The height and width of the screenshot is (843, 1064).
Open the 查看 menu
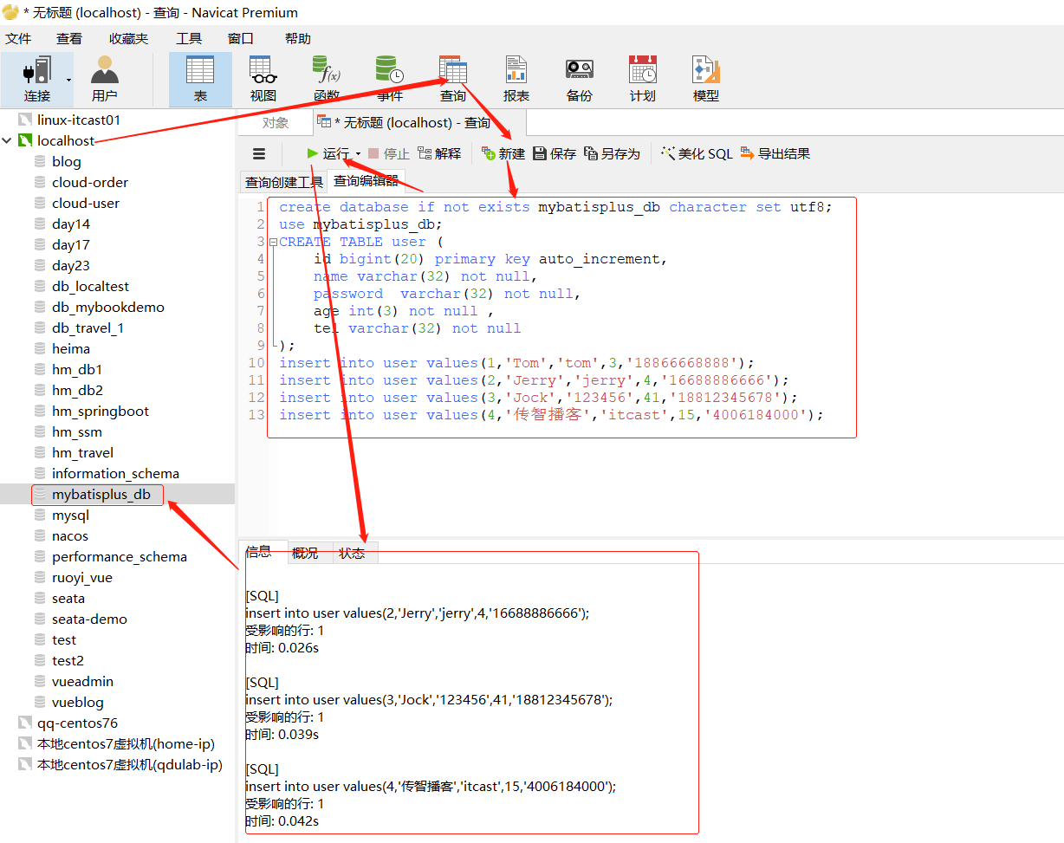pyautogui.click(x=69, y=39)
